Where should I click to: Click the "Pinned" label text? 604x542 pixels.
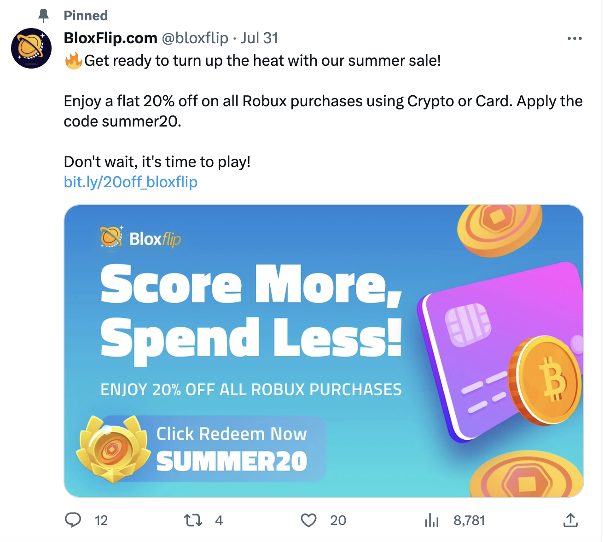click(x=86, y=16)
